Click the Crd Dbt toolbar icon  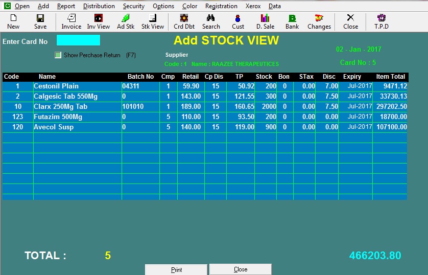pyautogui.click(x=184, y=18)
